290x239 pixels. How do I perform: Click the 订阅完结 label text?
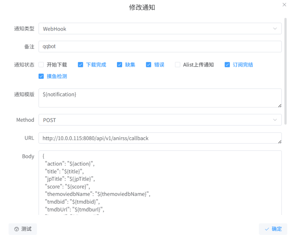click(243, 65)
